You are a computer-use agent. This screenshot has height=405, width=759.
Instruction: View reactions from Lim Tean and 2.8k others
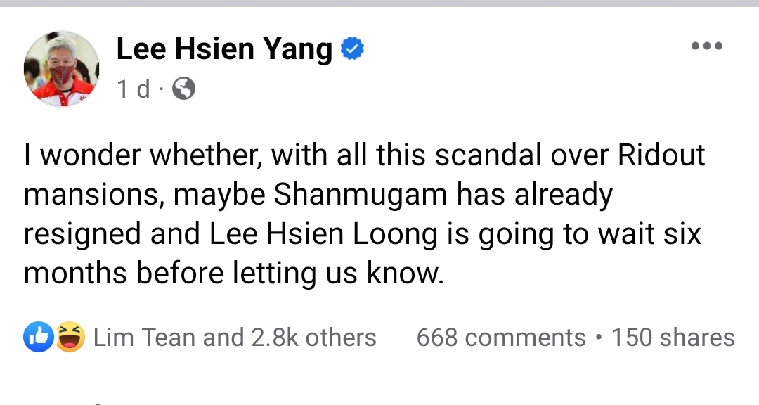click(x=235, y=337)
